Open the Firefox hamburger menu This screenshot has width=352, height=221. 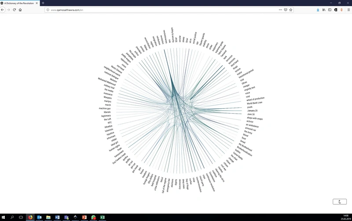tap(348, 10)
